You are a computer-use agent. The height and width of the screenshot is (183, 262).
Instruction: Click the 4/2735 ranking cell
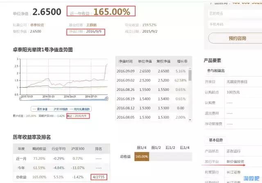[x=99, y=177]
